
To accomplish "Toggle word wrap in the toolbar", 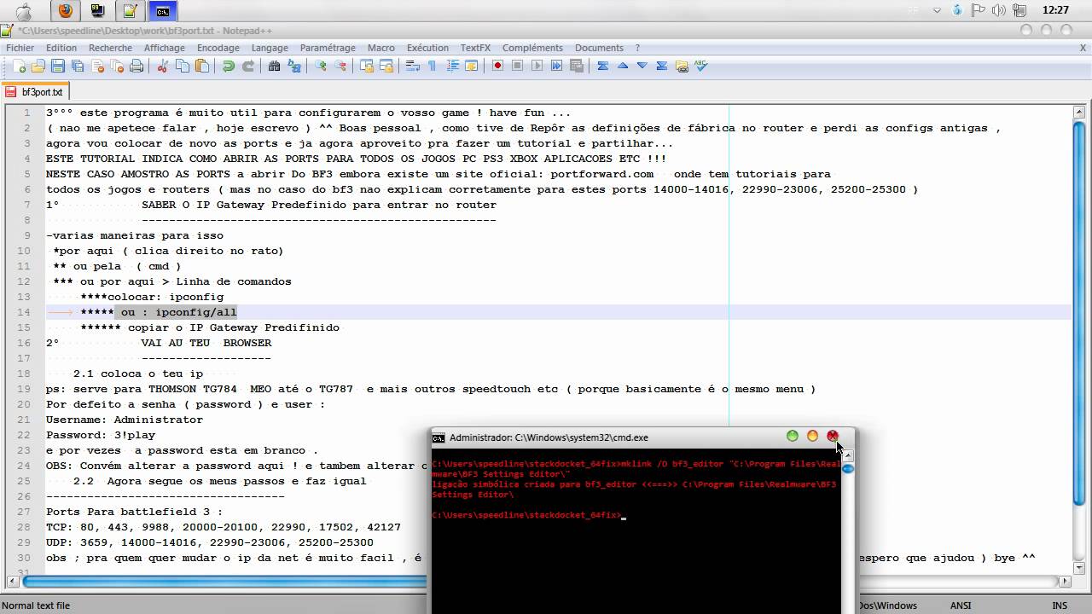I will pyautogui.click(x=413, y=67).
